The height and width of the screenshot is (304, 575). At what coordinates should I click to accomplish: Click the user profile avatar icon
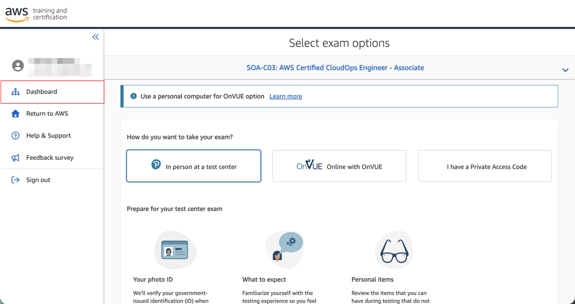point(18,66)
